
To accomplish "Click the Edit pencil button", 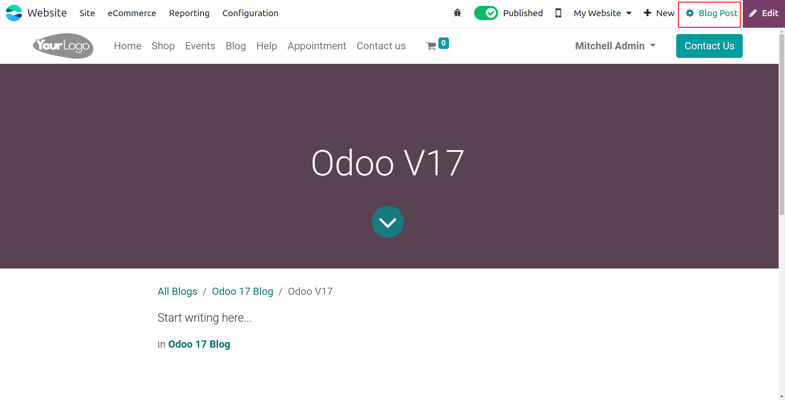I will pyautogui.click(x=764, y=14).
